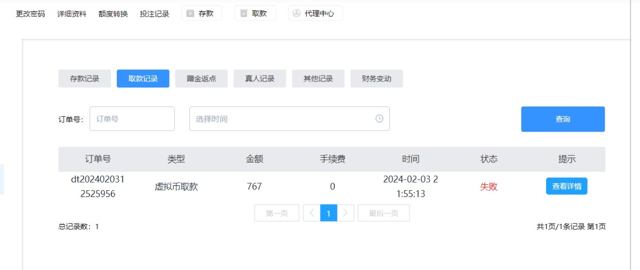Screen dimensions: 640x270
Task: Focus the 订单号 input field
Action: (132, 119)
